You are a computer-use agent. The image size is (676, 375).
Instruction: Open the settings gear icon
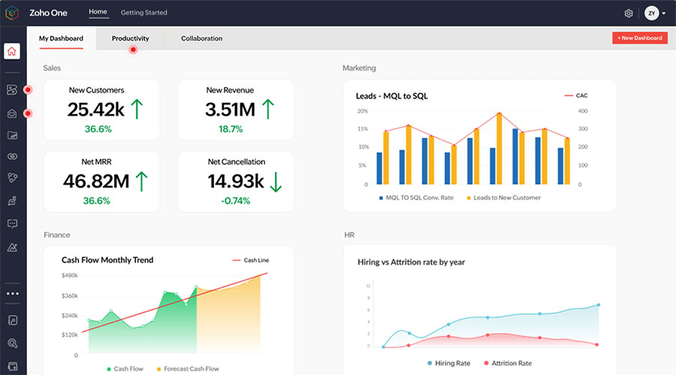pos(629,13)
